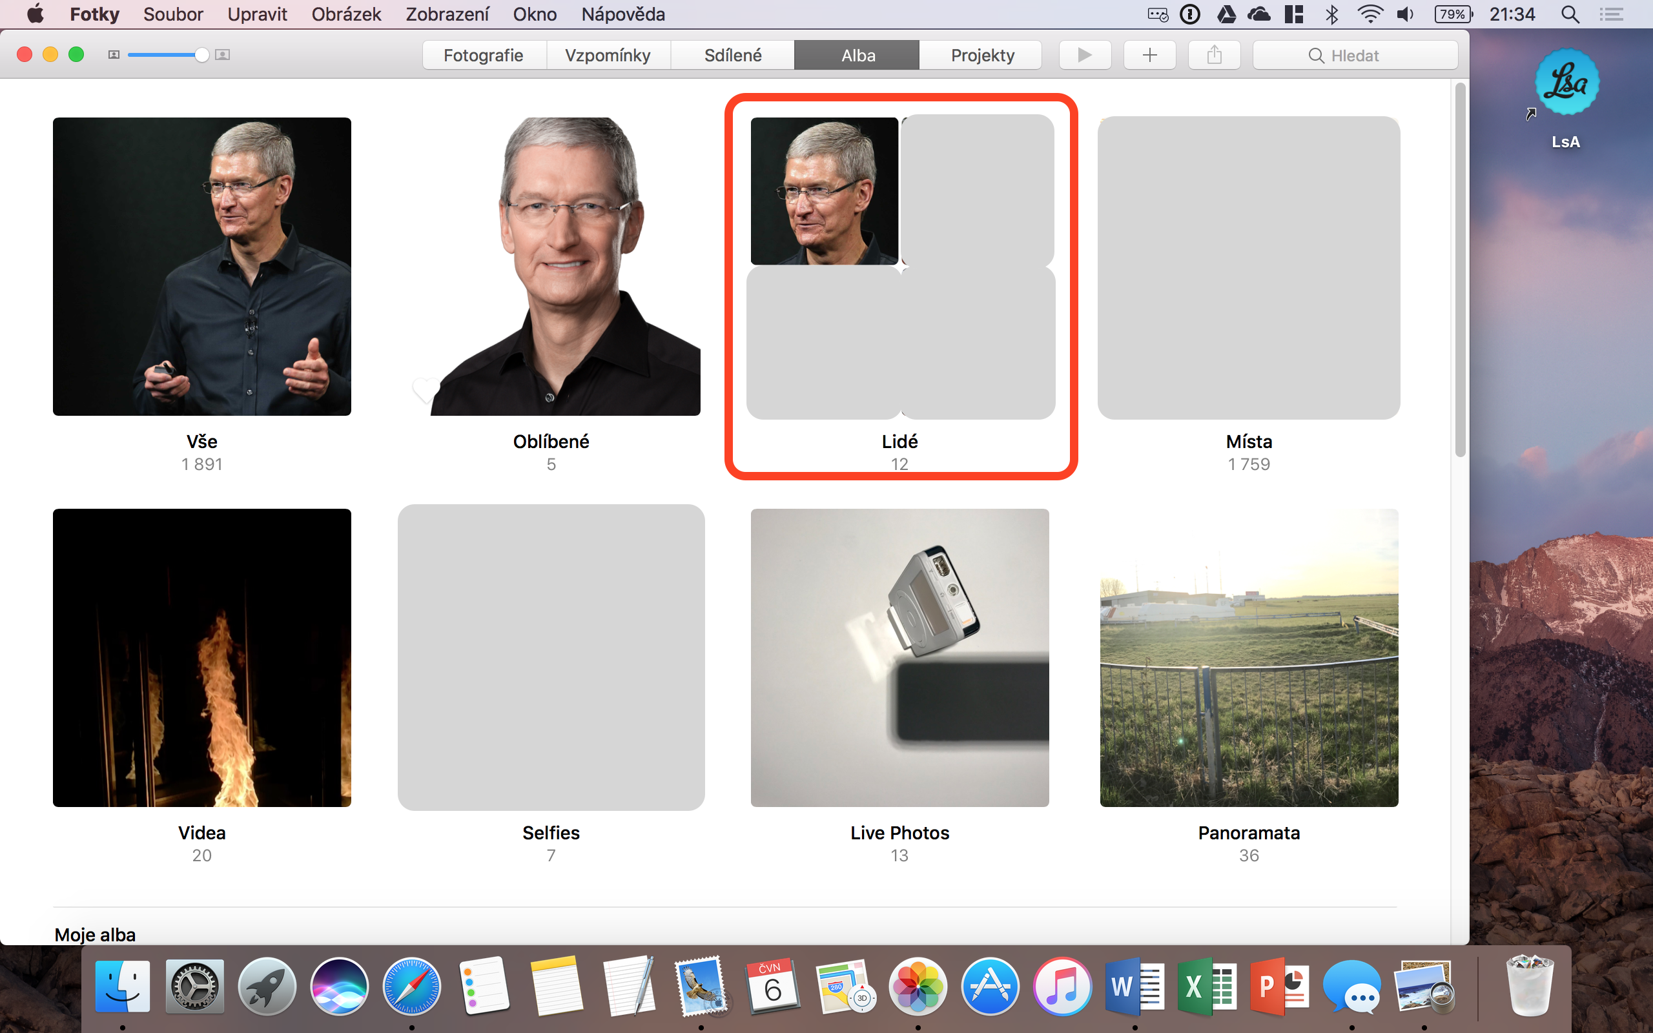The image size is (1653, 1033).
Task: Click the large thumbnail zoom-in icon
Action: coord(222,55)
